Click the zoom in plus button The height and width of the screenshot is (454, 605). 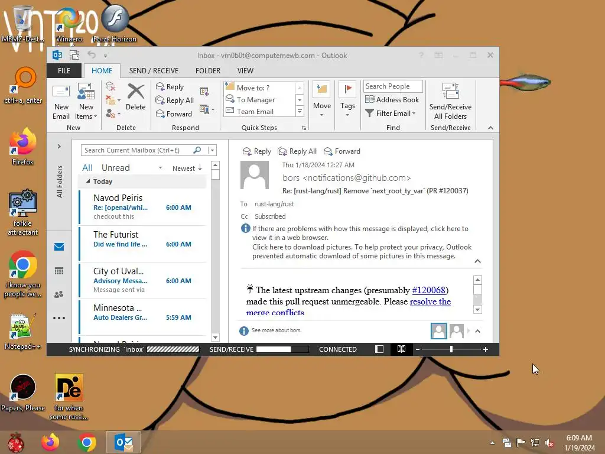tap(486, 349)
